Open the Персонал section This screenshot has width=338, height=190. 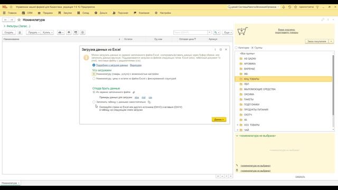point(120,13)
